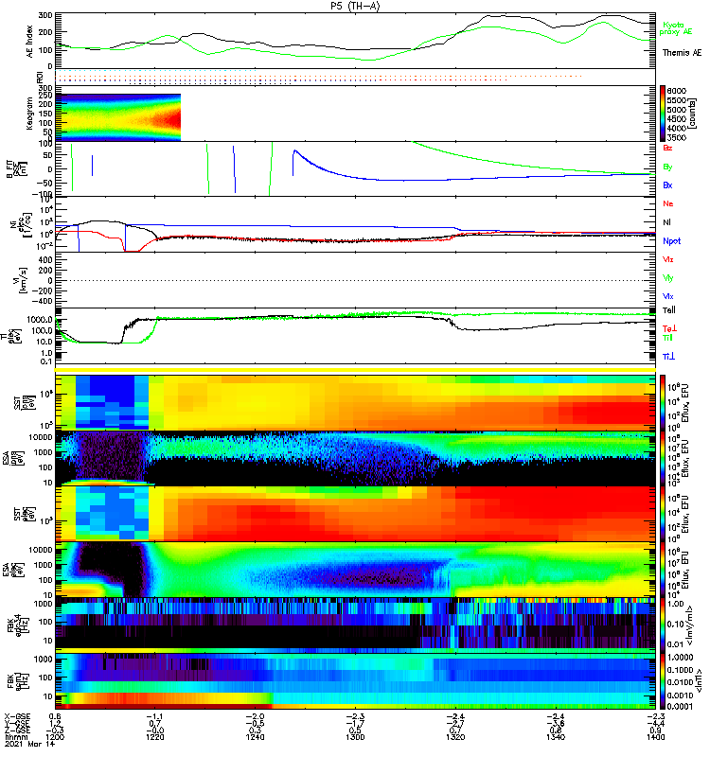Select the black "Ni" legend label
The height and width of the screenshot is (757, 710).
[x=666, y=222]
